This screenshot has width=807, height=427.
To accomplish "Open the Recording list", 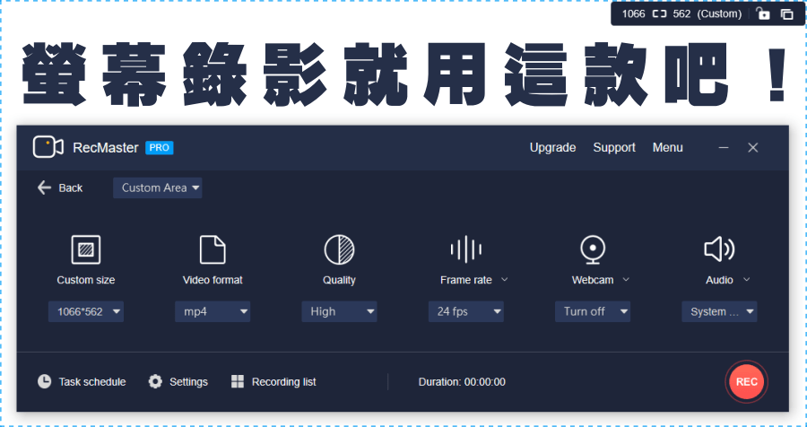I will point(273,381).
